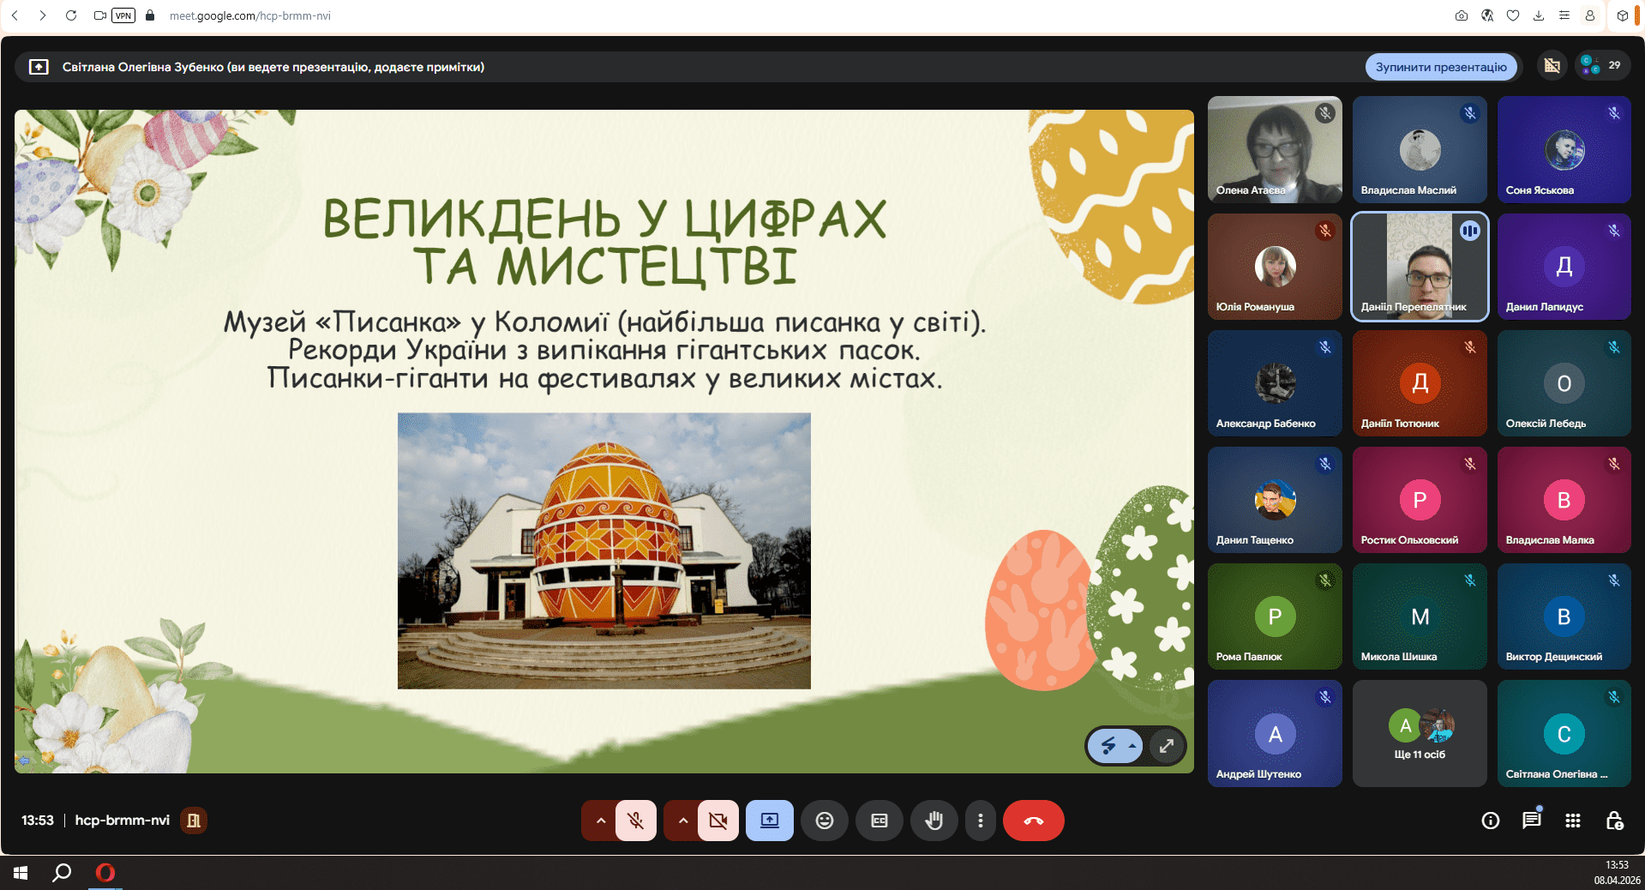Open the chat panel
This screenshot has width=1645, height=890.
(x=1531, y=821)
